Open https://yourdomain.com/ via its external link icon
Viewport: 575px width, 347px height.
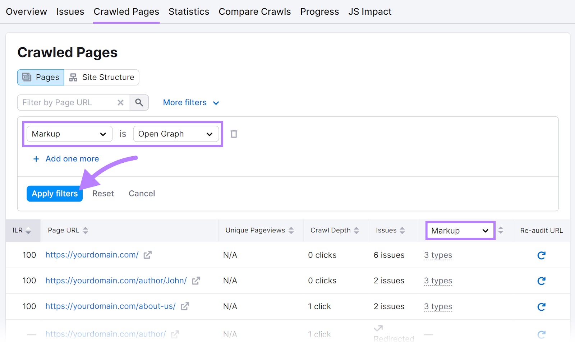pos(147,255)
